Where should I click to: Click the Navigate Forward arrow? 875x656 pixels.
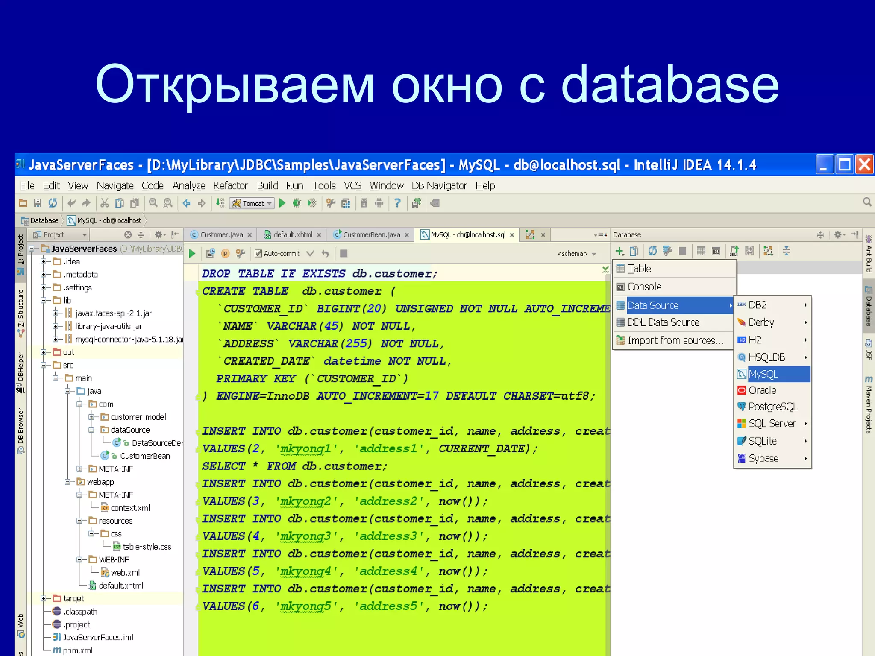coord(202,203)
